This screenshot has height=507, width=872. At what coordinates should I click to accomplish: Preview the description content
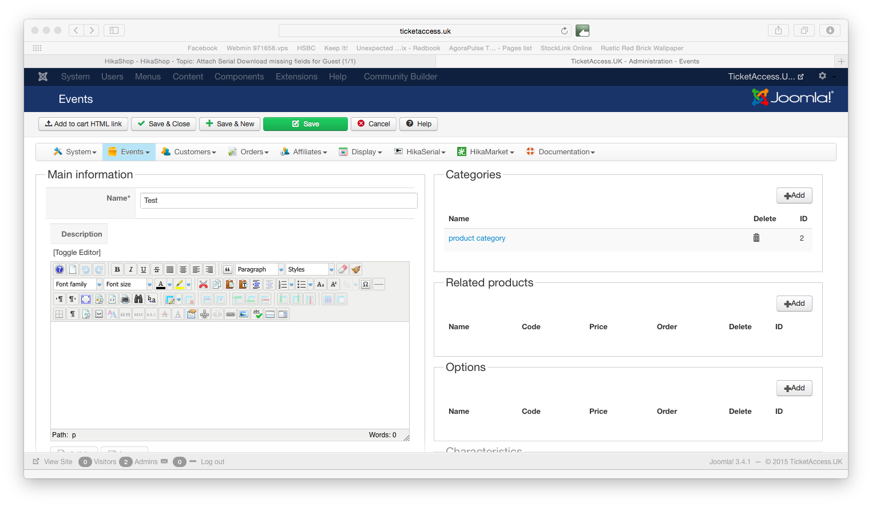[x=99, y=299]
